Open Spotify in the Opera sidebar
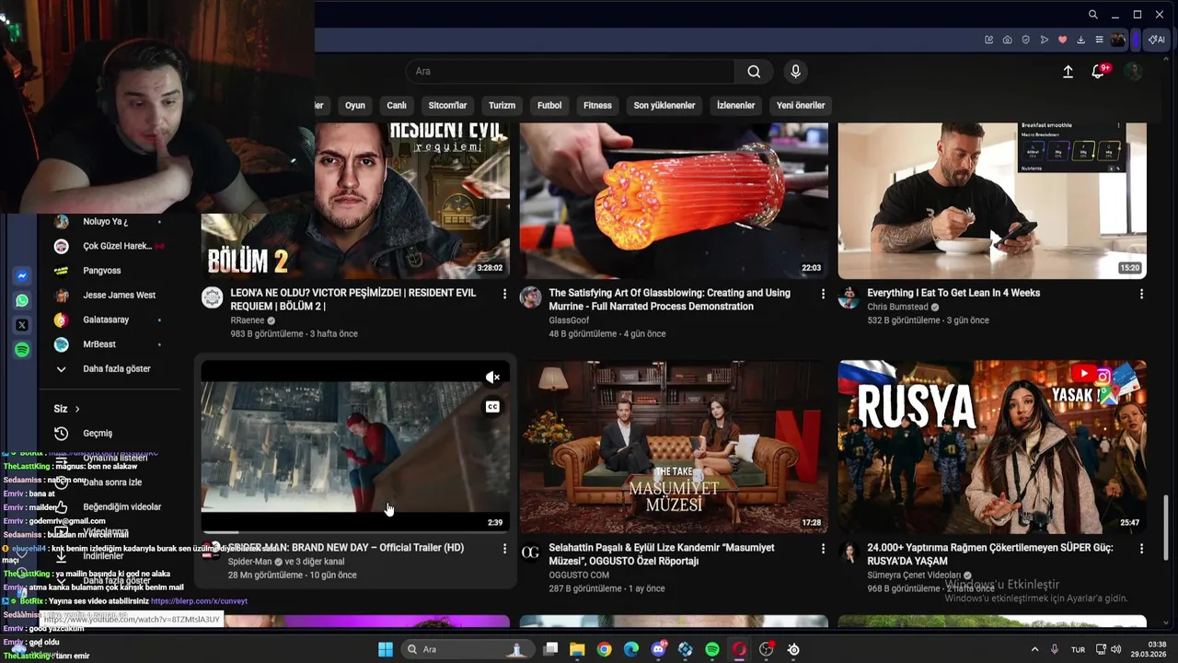This screenshot has width=1178, height=663. coord(22,350)
